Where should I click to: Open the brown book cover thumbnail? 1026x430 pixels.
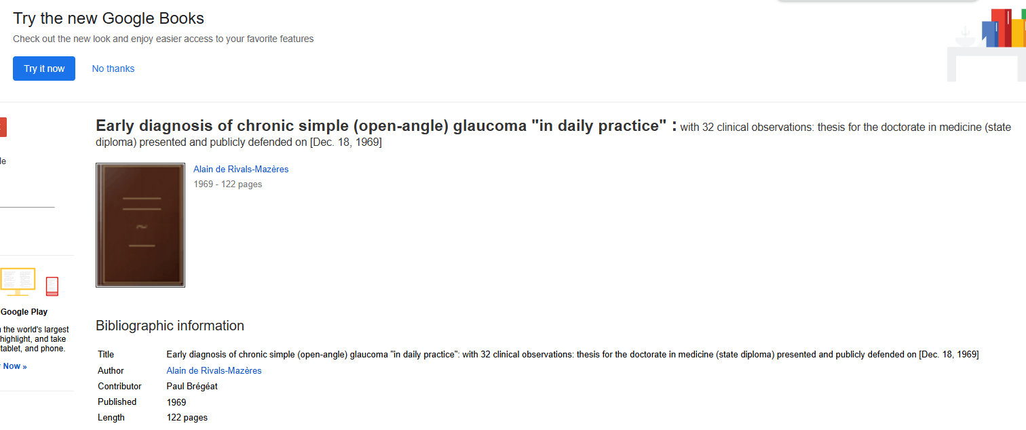140,225
